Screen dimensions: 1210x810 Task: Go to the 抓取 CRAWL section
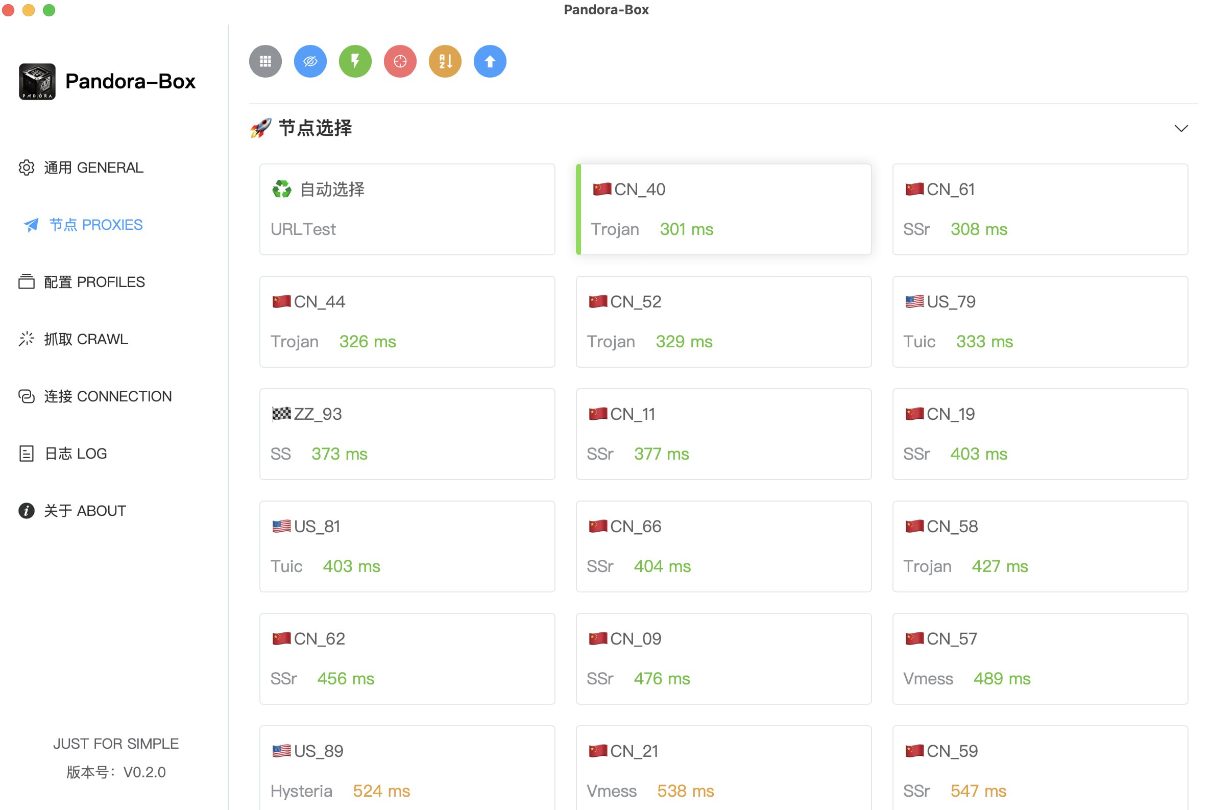coord(74,339)
